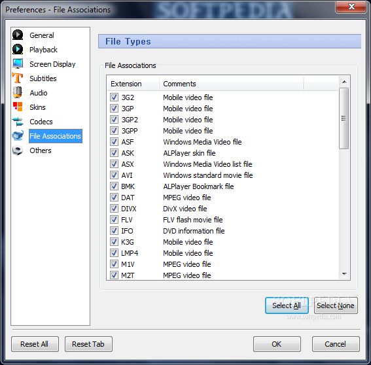Click the Select None button

click(336, 305)
